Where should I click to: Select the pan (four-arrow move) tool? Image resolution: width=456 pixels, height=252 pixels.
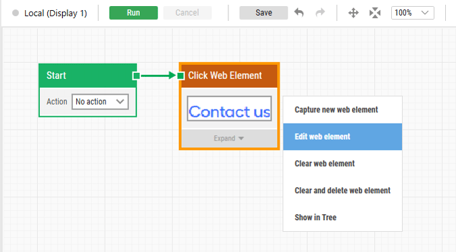[x=353, y=13]
